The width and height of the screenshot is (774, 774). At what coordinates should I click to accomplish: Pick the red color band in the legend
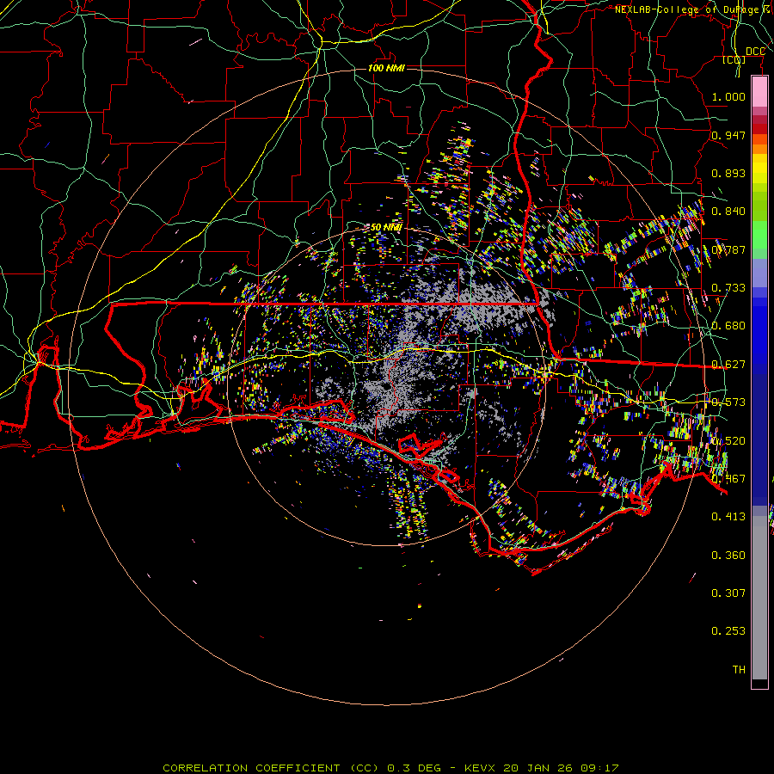[759, 128]
